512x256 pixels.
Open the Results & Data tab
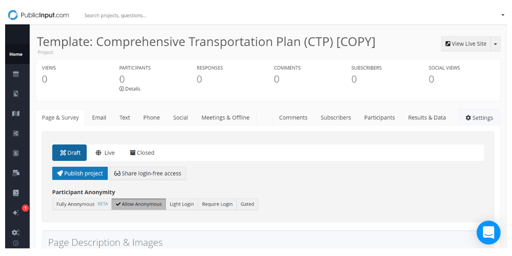[427, 117]
